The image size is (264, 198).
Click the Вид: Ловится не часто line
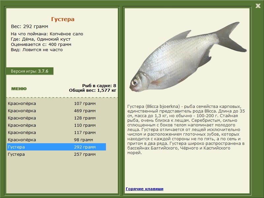coord(37,50)
